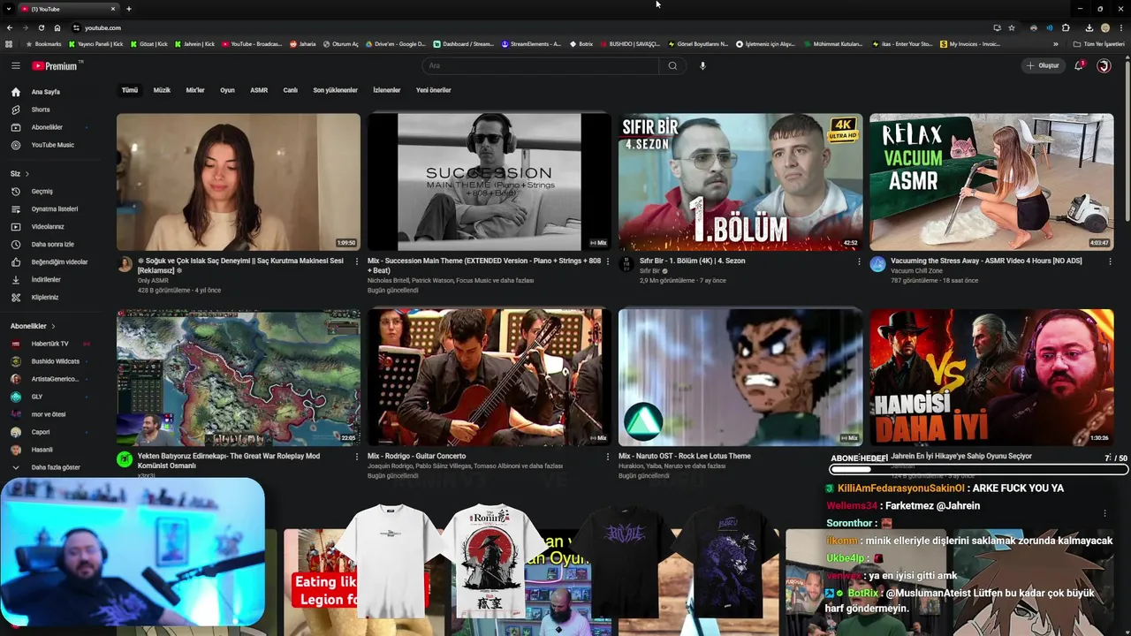The image size is (1131, 636).
Task: Play Relax Vacuum ASMR thumbnail
Action: 991,182
